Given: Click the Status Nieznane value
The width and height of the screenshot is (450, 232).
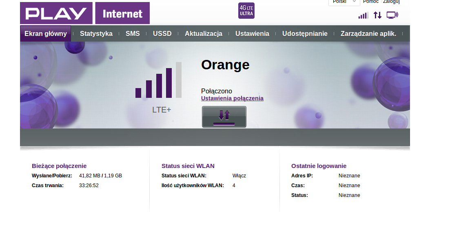Looking at the screenshot, I should pos(349,195).
